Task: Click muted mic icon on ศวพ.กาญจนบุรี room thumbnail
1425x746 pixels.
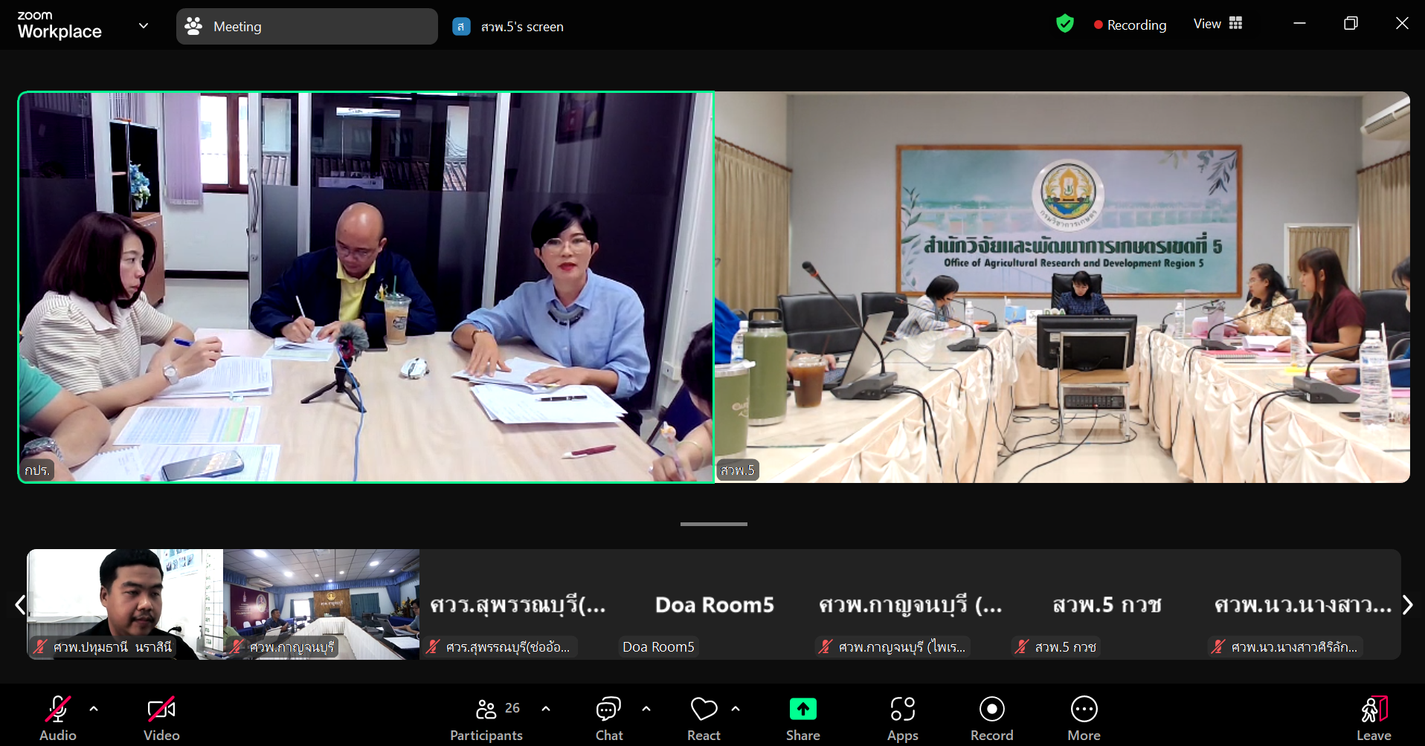Action: (237, 647)
